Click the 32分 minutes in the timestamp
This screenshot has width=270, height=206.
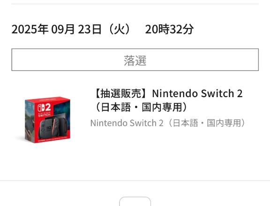coord(182,29)
